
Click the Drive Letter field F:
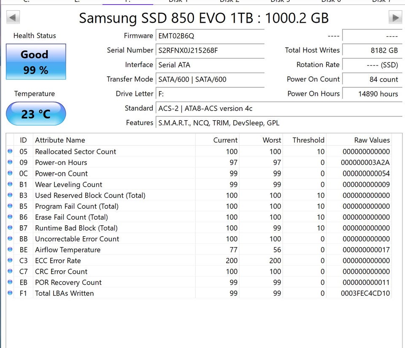(x=210, y=94)
